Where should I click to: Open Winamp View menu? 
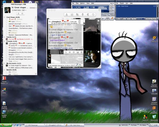point(88,3)
